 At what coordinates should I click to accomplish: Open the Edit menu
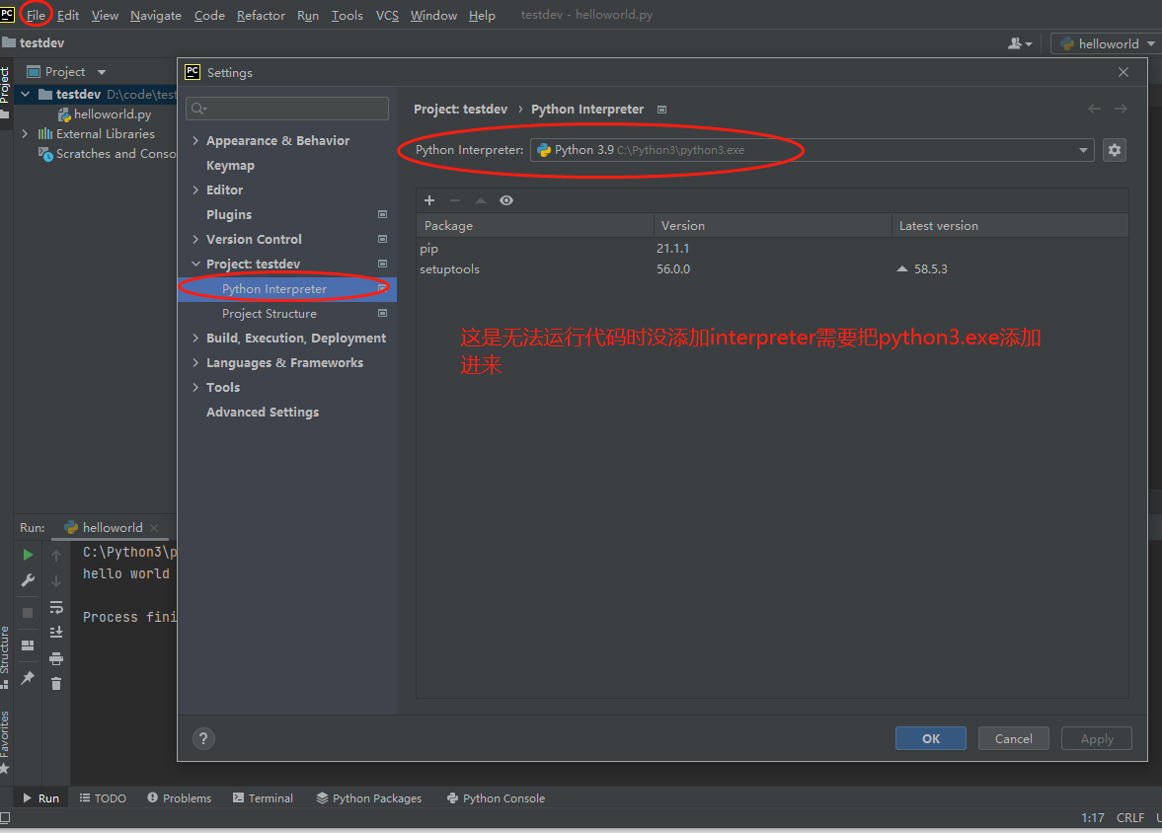click(x=67, y=15)
